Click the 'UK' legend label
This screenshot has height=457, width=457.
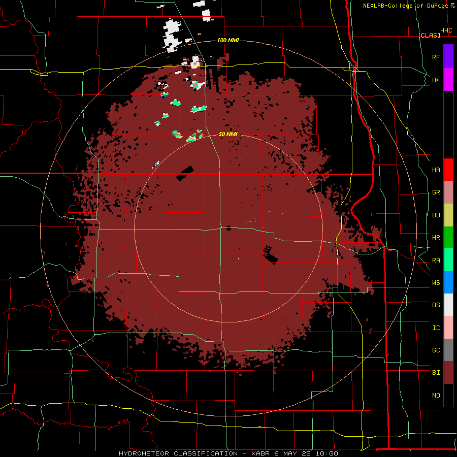[x=436, y=80]
